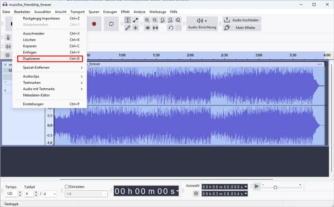Click the Zoom In magnifier icon
This screenshot has width=334, height=207.
(147, 20)
